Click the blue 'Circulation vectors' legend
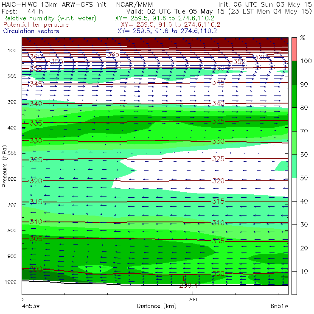Image resolution: width=314 pixels, height=314 pixels. click(31, 31)
